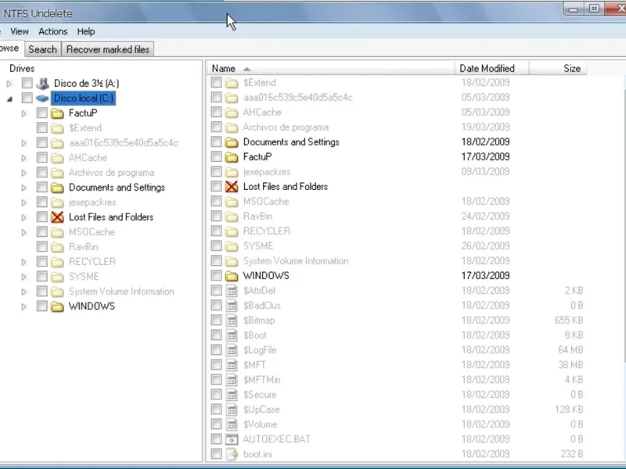Tick the checkbox for Disco de 3½ (A:)
The height and width of the screenshot is (469, 626).
pos(27,83)
